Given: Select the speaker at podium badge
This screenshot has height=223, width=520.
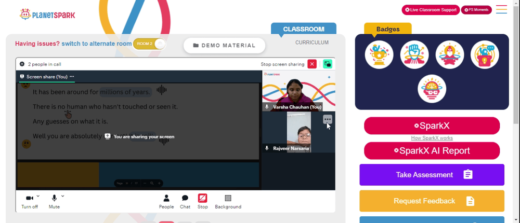Looking at the screenshot, I should pyautogui.click(x=485, y=54).
